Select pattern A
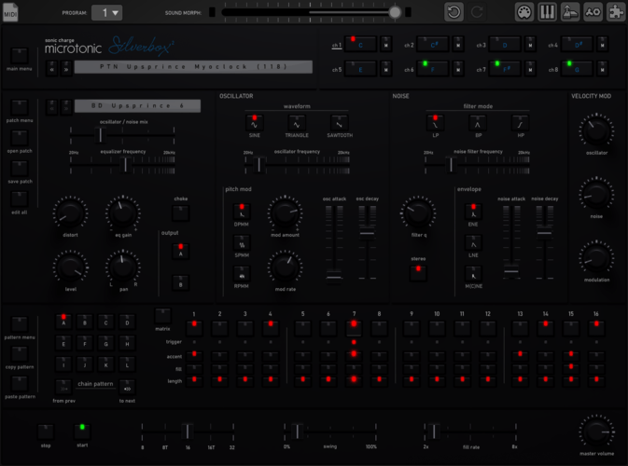The width and height of the screenshot is (628, 466). click(63, 322)
